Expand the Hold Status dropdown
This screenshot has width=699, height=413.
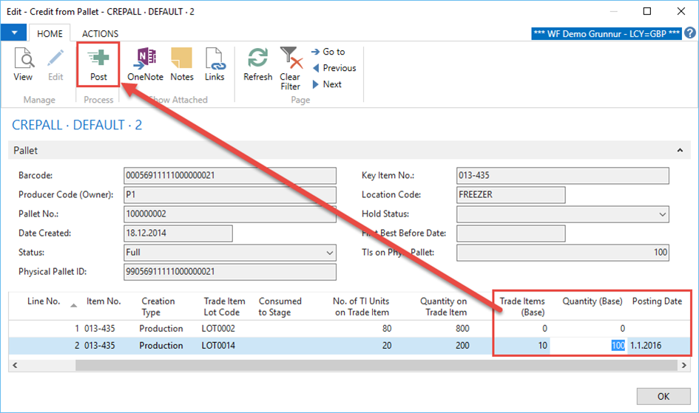(x=662, y=214)
